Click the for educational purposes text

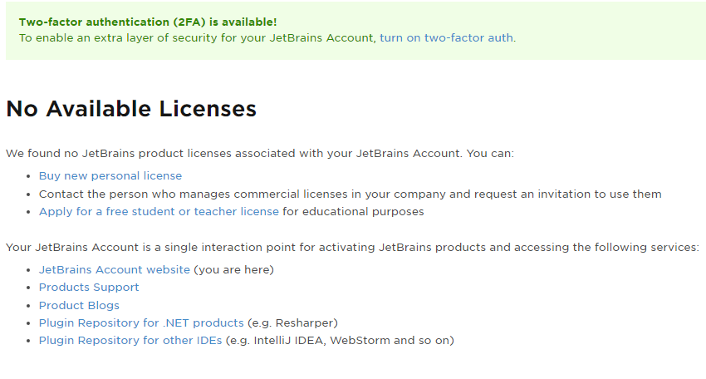pyautogui.click(x=354, y=212)
